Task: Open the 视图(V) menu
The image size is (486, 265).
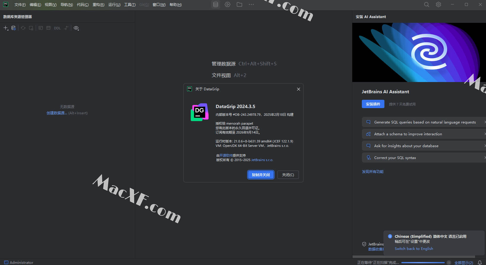Action: (51, 5)
